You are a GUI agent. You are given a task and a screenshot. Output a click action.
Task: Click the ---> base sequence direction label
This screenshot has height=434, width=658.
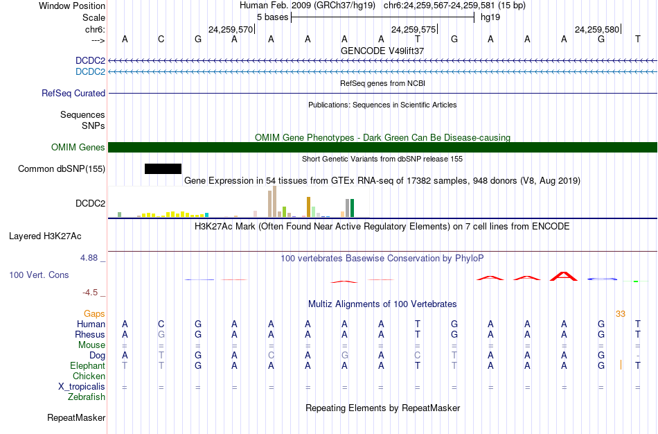coord(98,40)
